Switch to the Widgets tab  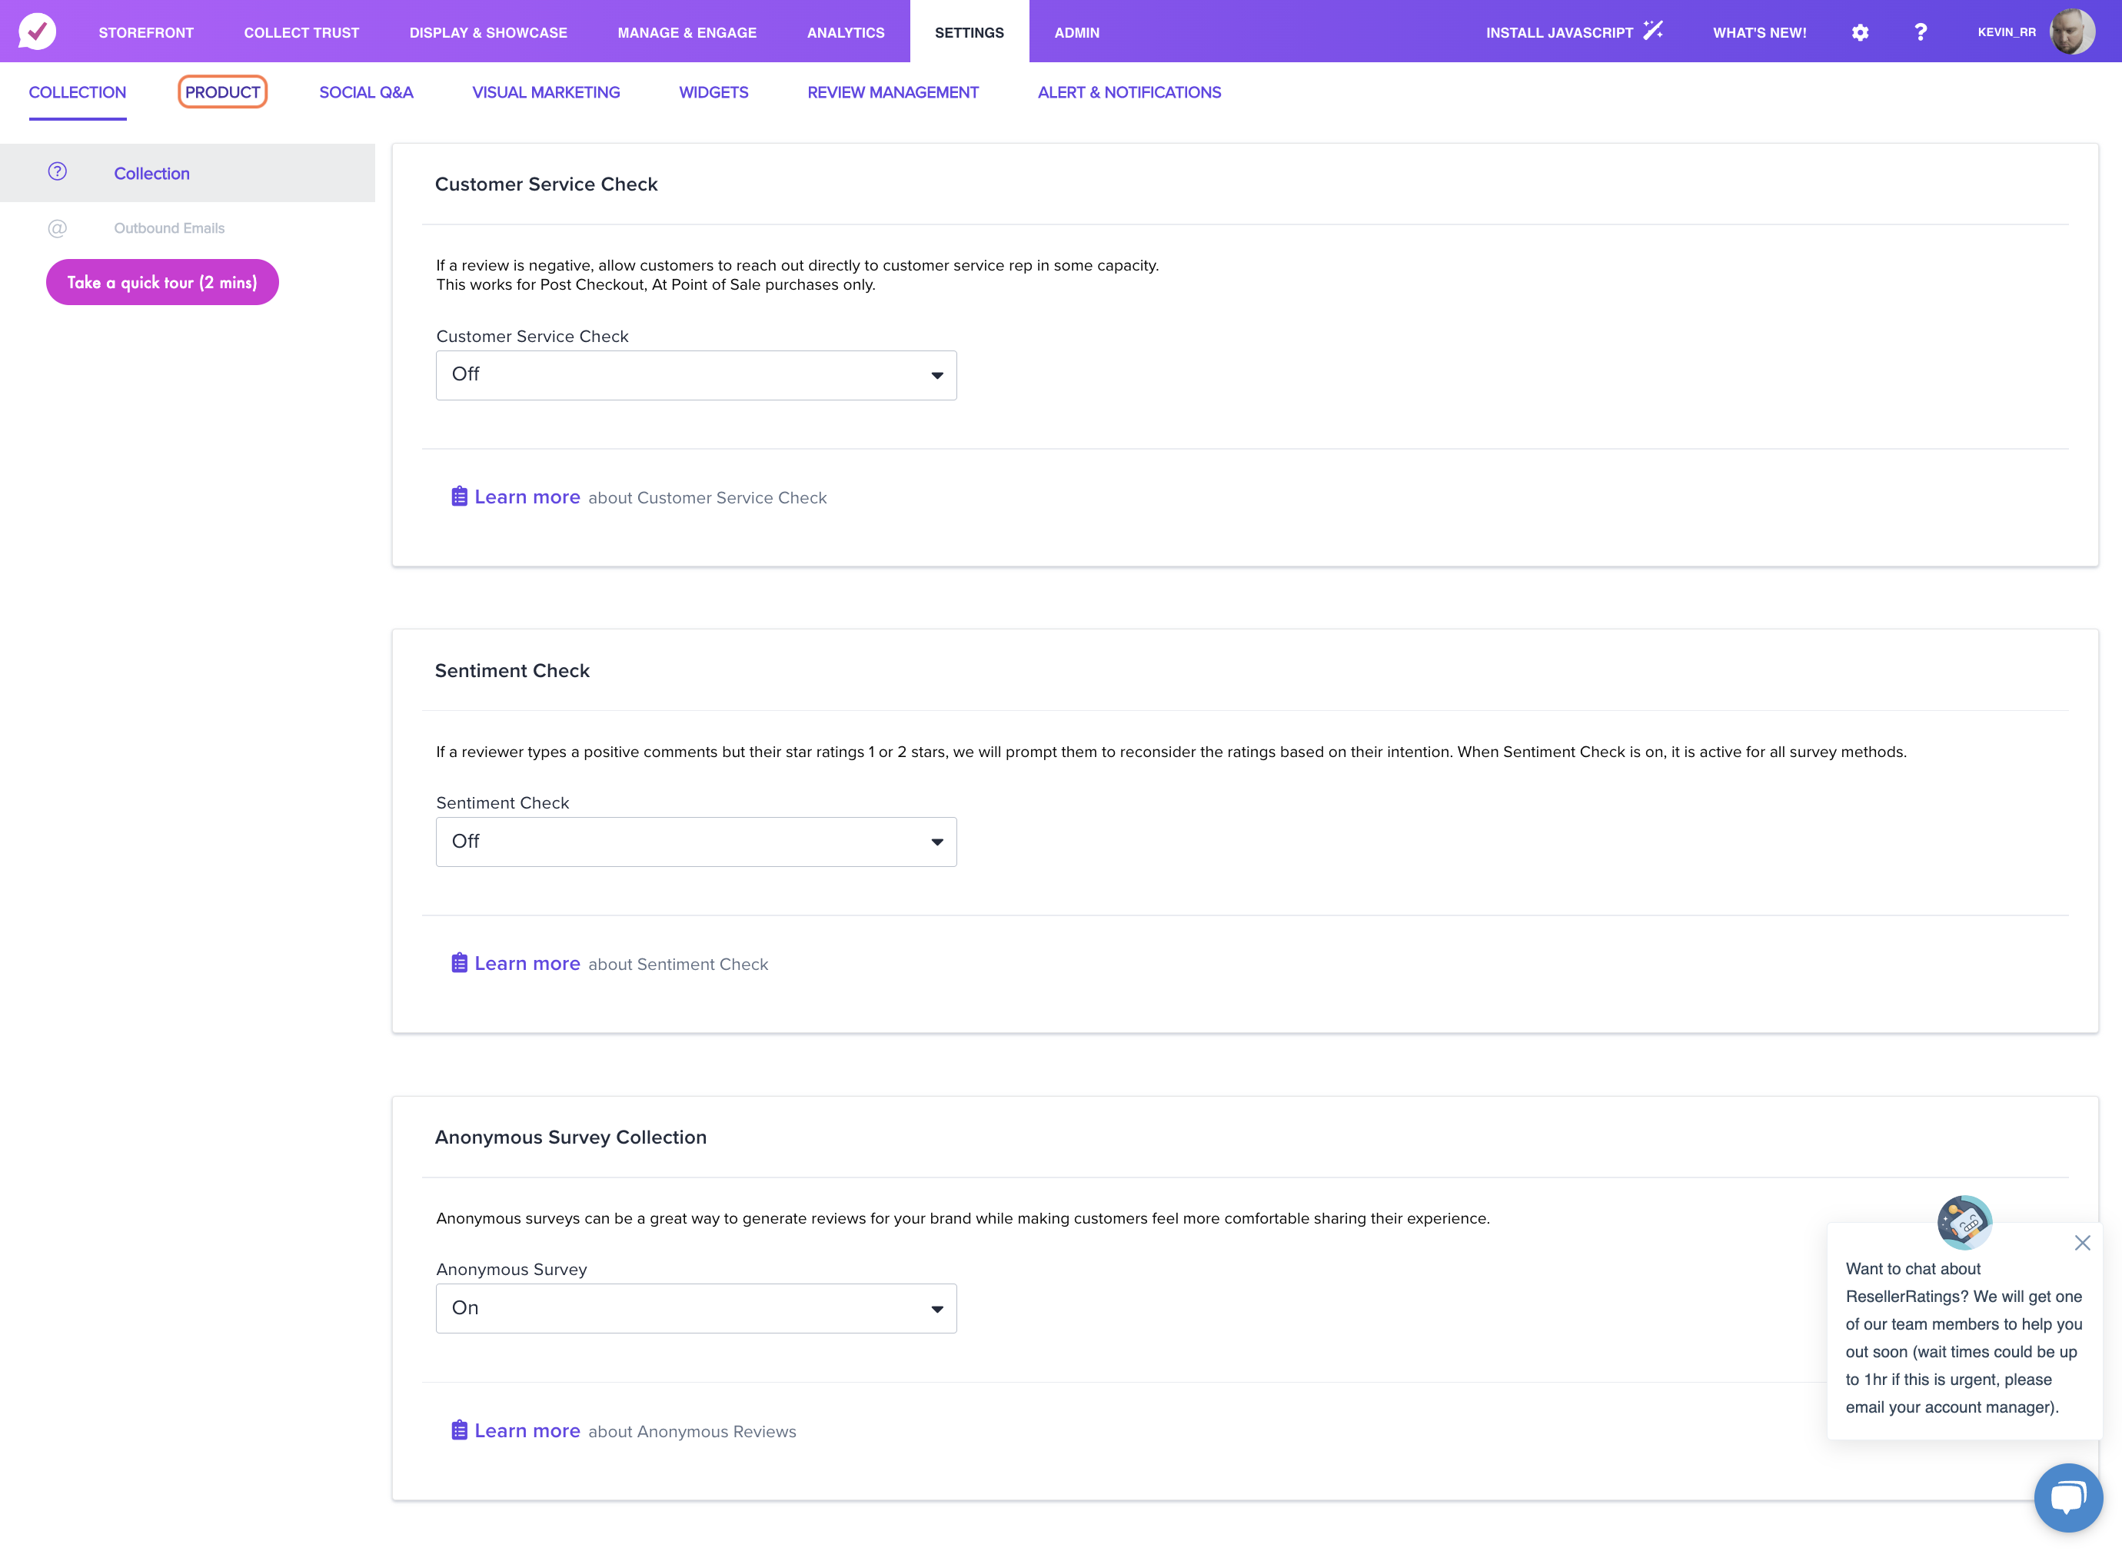tap(713, 92)
